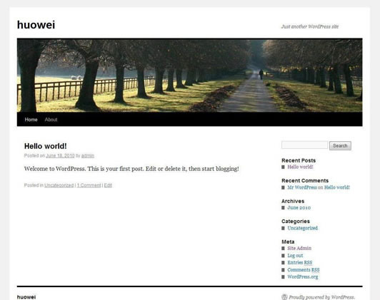Screen dimensions: 380x300
Task: Select the Recent Posts widget heading
Action: coord(299,160)
